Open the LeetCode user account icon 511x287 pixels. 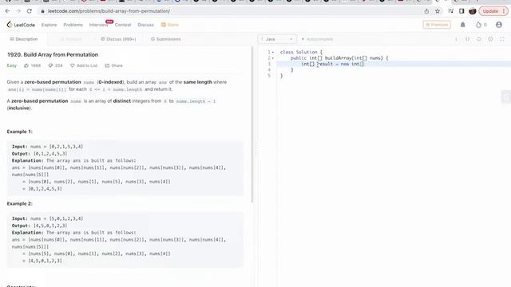tap(498, 25)
